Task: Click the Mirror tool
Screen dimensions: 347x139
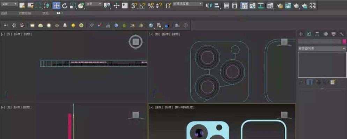Action: tap(208, 6)
